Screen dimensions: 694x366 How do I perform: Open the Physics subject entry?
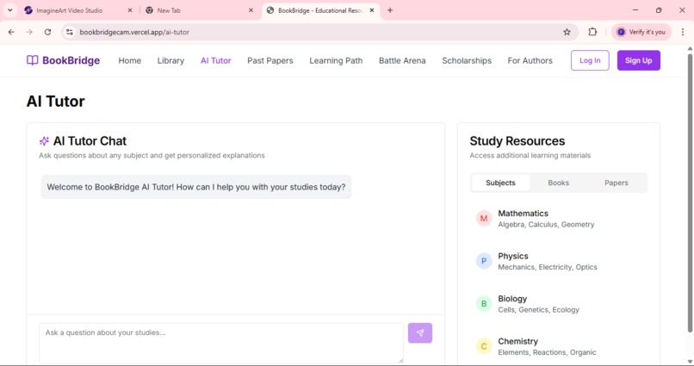[x=559, y=261]
